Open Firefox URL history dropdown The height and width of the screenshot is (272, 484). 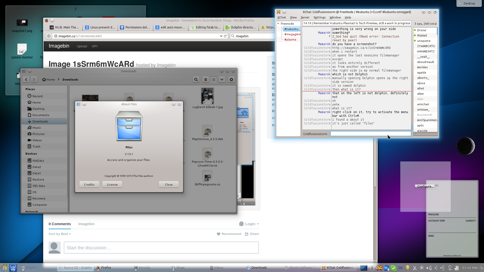click(221, 36)
